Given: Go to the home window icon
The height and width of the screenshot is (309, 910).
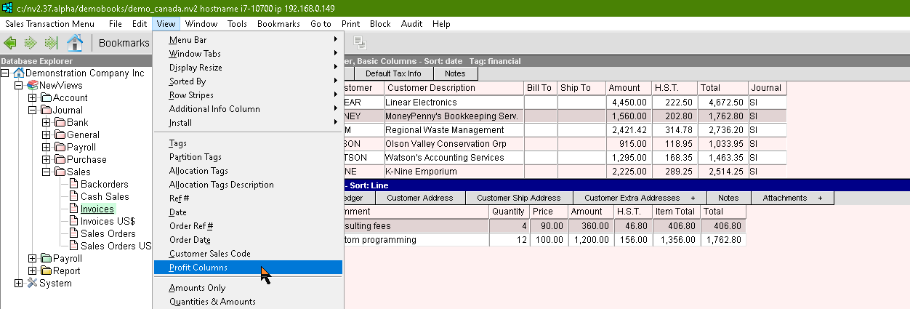Looking at the screenshot, I should pos(75,43).
